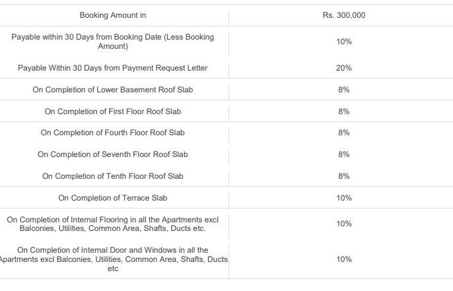Select the 8% value for Seventh Floor Roof Slab
The image size is (453, 291).
point(343,154)
